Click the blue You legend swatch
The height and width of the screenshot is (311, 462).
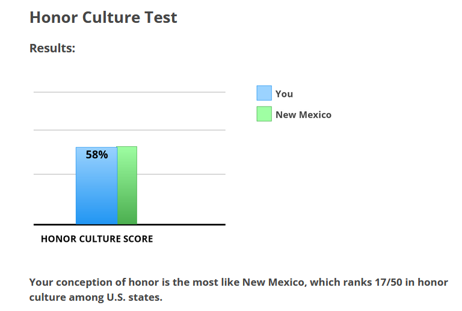pos(264,93)
